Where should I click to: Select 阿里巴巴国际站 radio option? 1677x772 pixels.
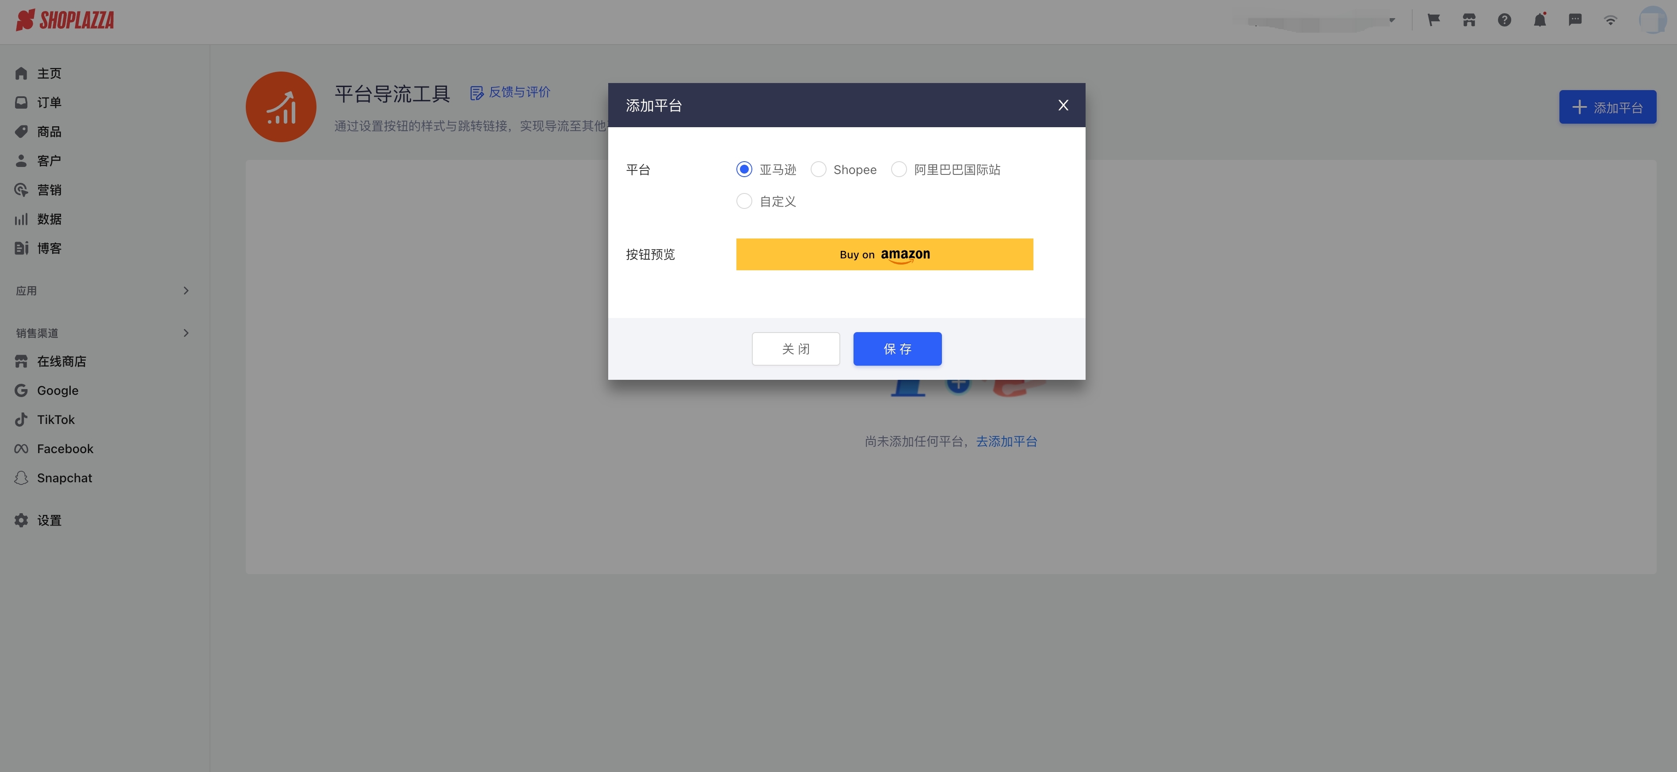click(898, 170)
